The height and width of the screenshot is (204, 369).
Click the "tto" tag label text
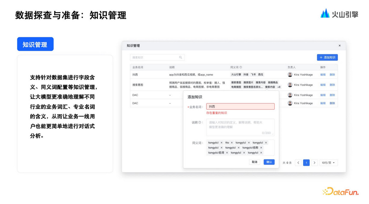coord(227,143)
